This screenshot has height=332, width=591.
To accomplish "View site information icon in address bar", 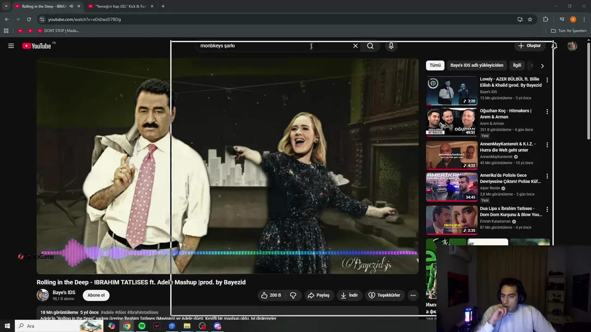I will coord(42,19).
